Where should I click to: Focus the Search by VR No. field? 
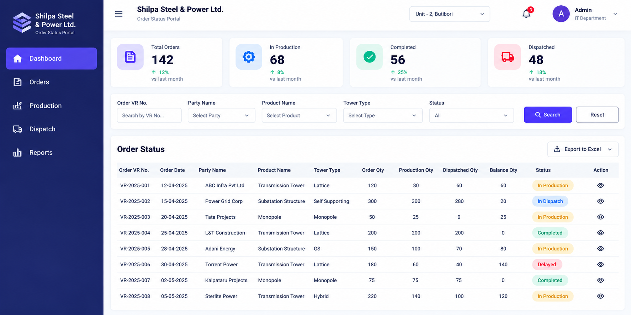pos(149,115)
